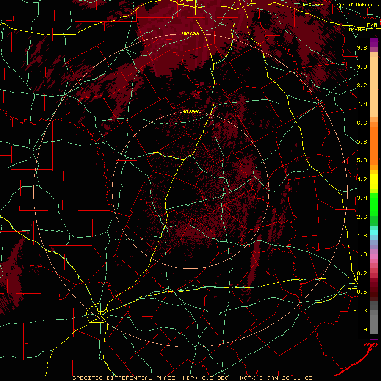
Task: Click the 8.2 color scale value
Action: 362,85
